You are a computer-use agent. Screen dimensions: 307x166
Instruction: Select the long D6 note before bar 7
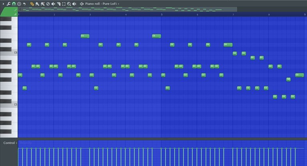(x=228, y=45)
